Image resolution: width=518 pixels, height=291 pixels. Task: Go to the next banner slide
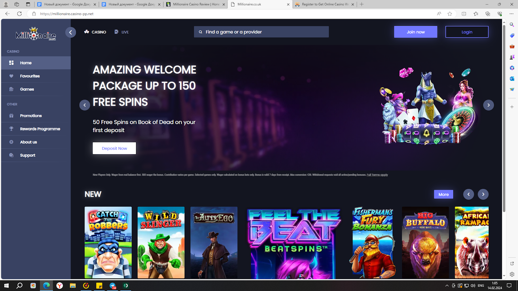pyautogui.click(x=489, y=105)
